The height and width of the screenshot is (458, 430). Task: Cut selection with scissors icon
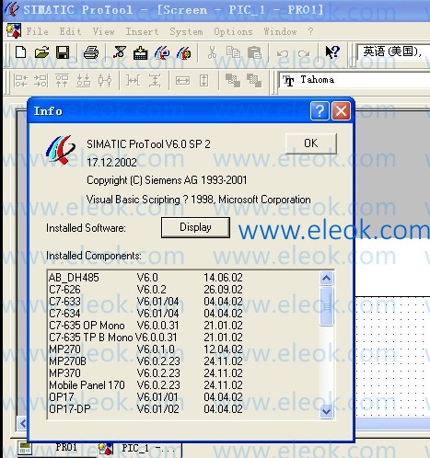(x=212, y=52)
